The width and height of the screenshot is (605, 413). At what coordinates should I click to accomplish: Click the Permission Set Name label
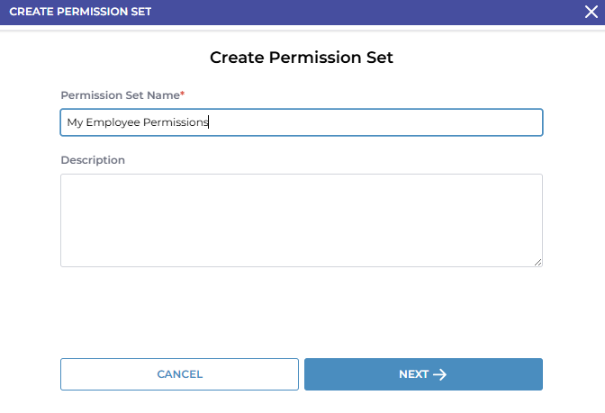point(120,95)
